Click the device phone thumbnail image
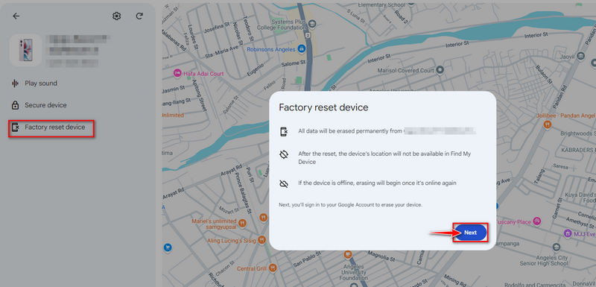This screenshot has width=596, height=287. 25,50
